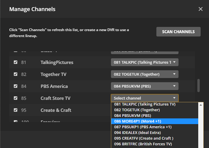Viewport: 209px width, 148px height.
Task: Click the dropdown list scroll-up arrow
Action: point(201,105)
